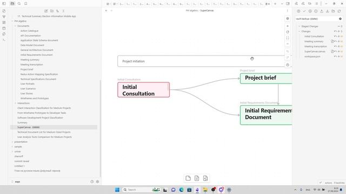Select the Project brief card
Screen dimensions: 346x194
pyautogui.click(x=266, y=79)
